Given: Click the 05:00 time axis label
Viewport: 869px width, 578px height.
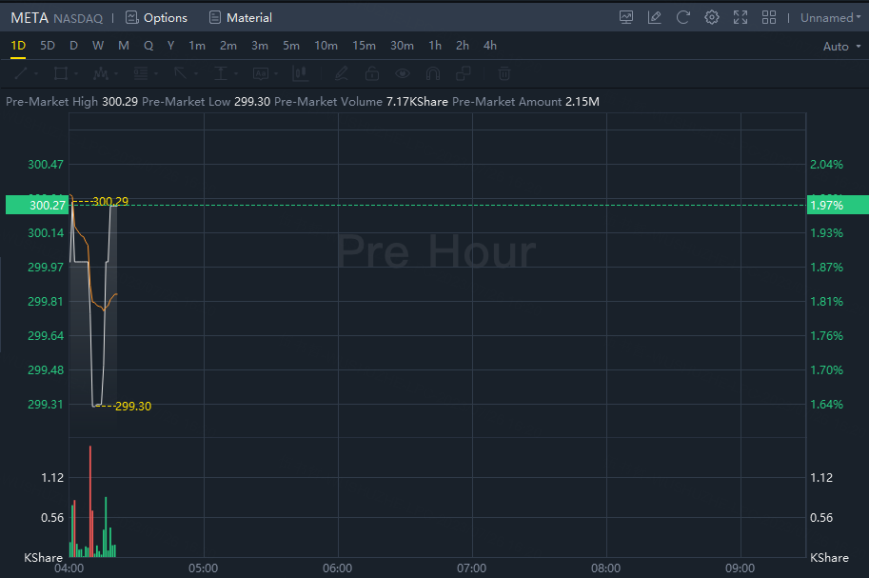Looking at the screenshot, I should coord(203,568).
